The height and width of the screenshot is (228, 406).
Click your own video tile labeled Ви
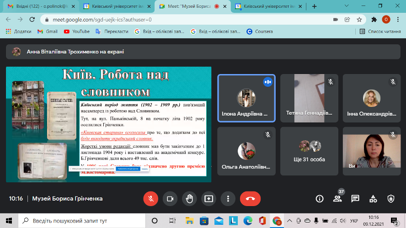point(372,151)
